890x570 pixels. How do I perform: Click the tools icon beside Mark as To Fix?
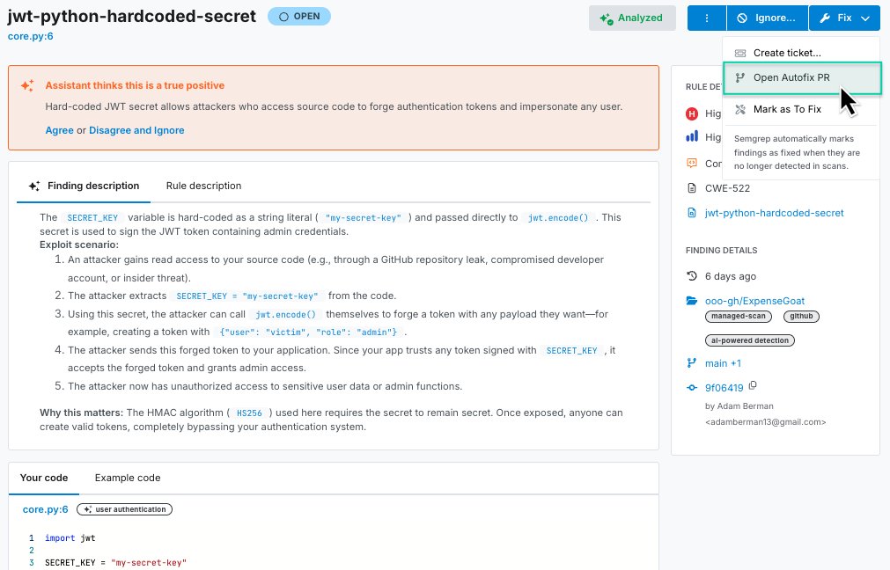pyautogui.click(x=740, y=109)
